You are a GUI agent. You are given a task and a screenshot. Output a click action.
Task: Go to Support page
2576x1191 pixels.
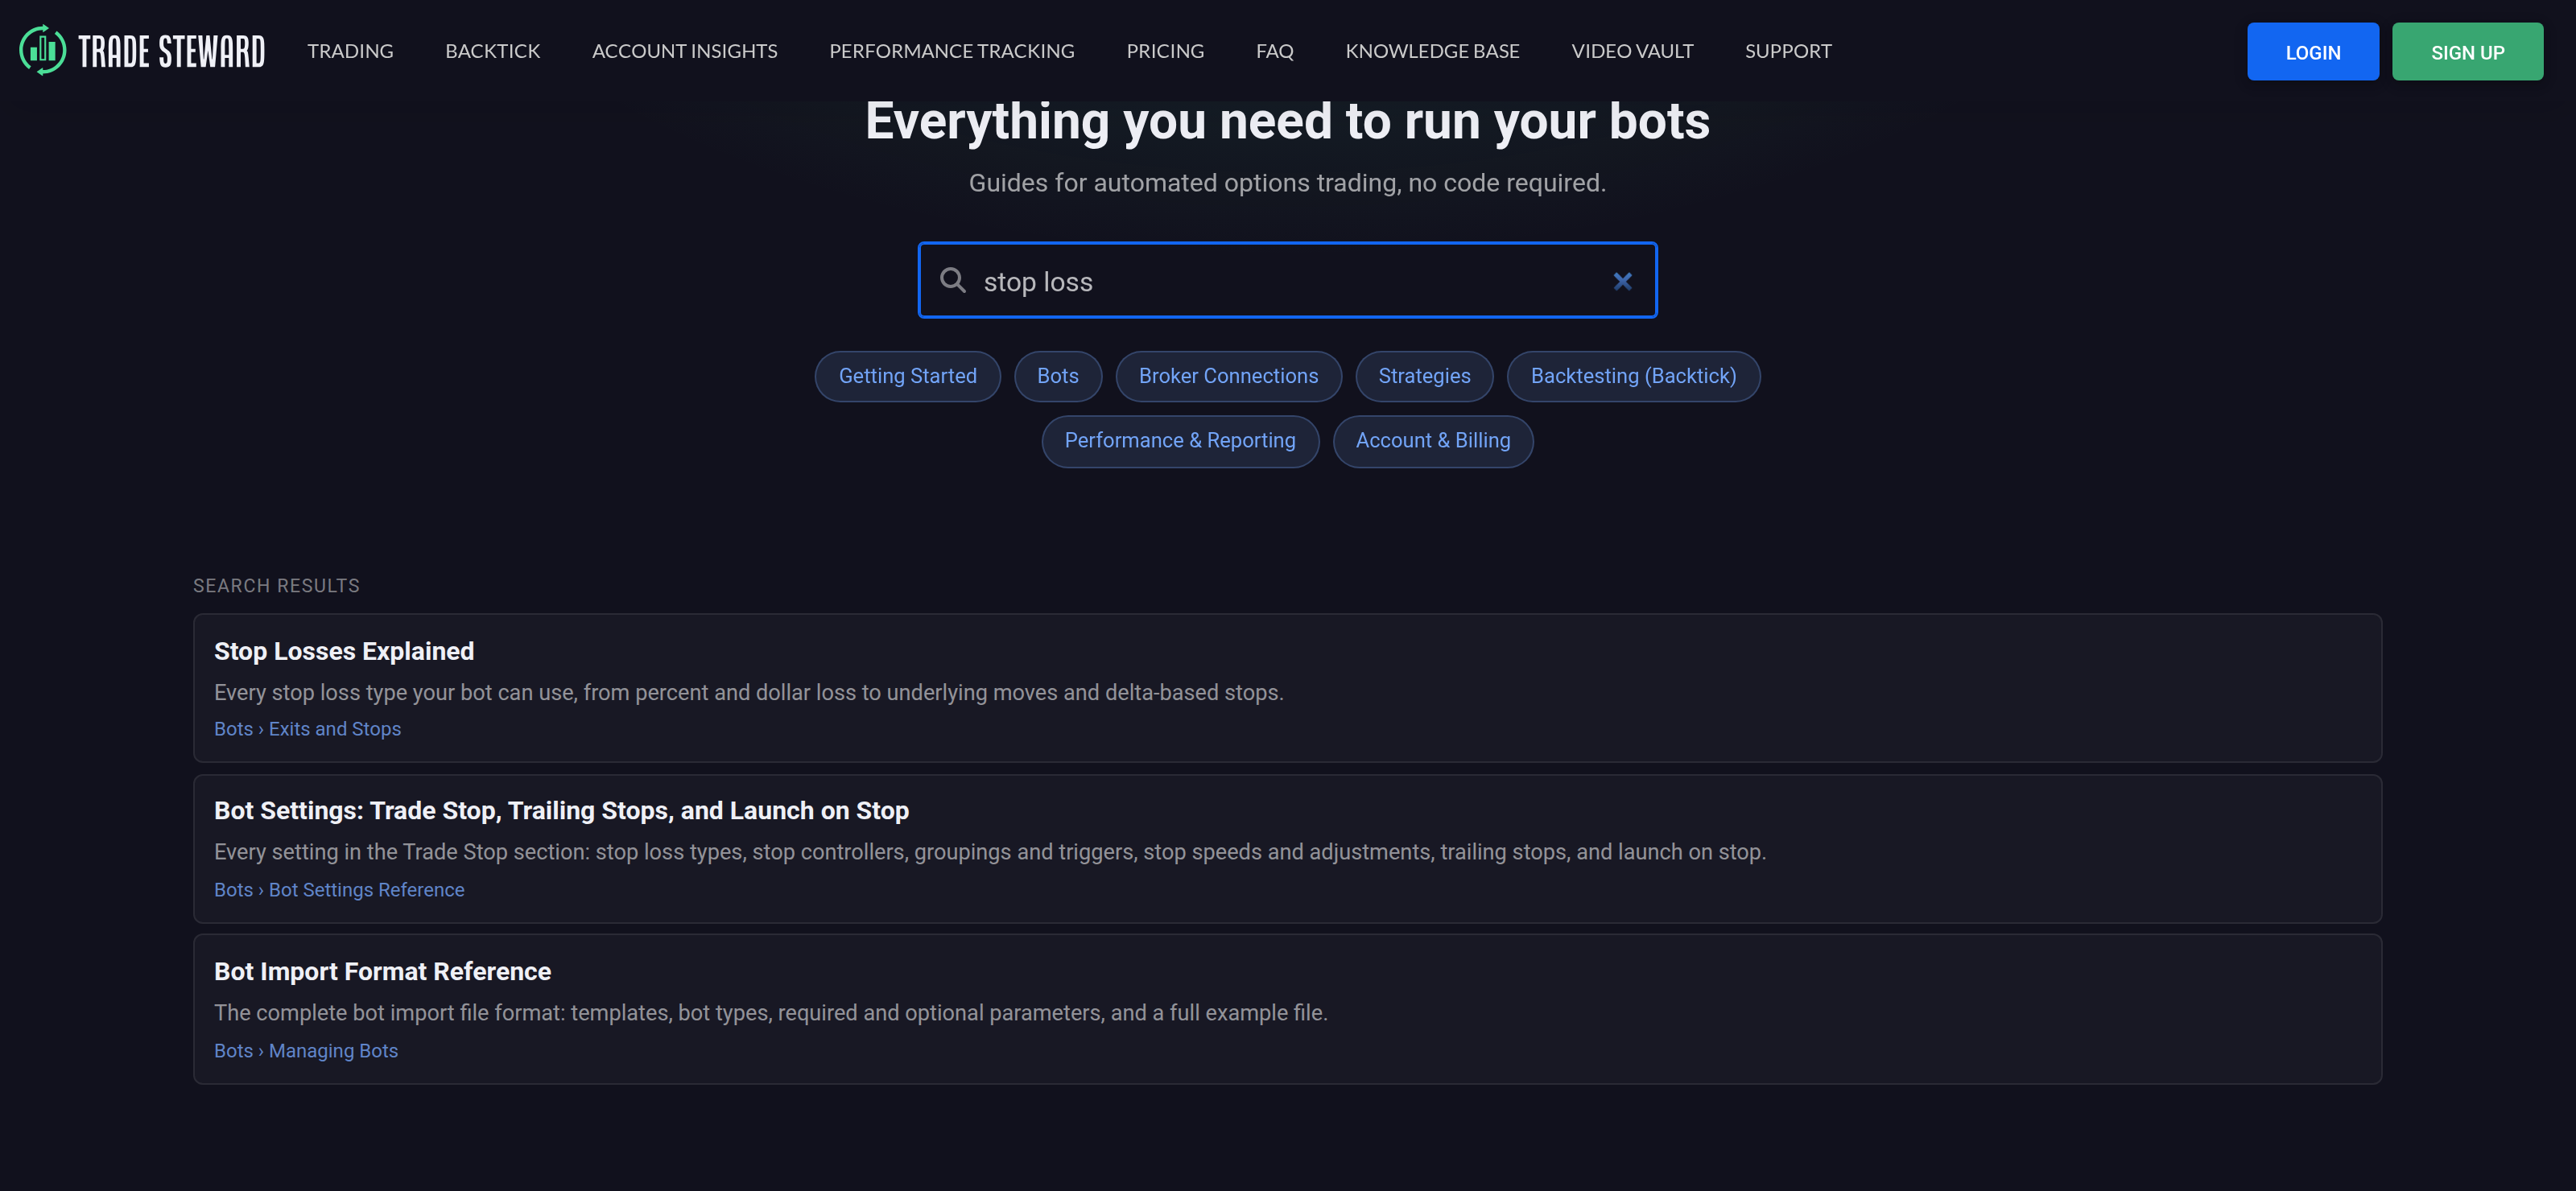coord(1787,51)
